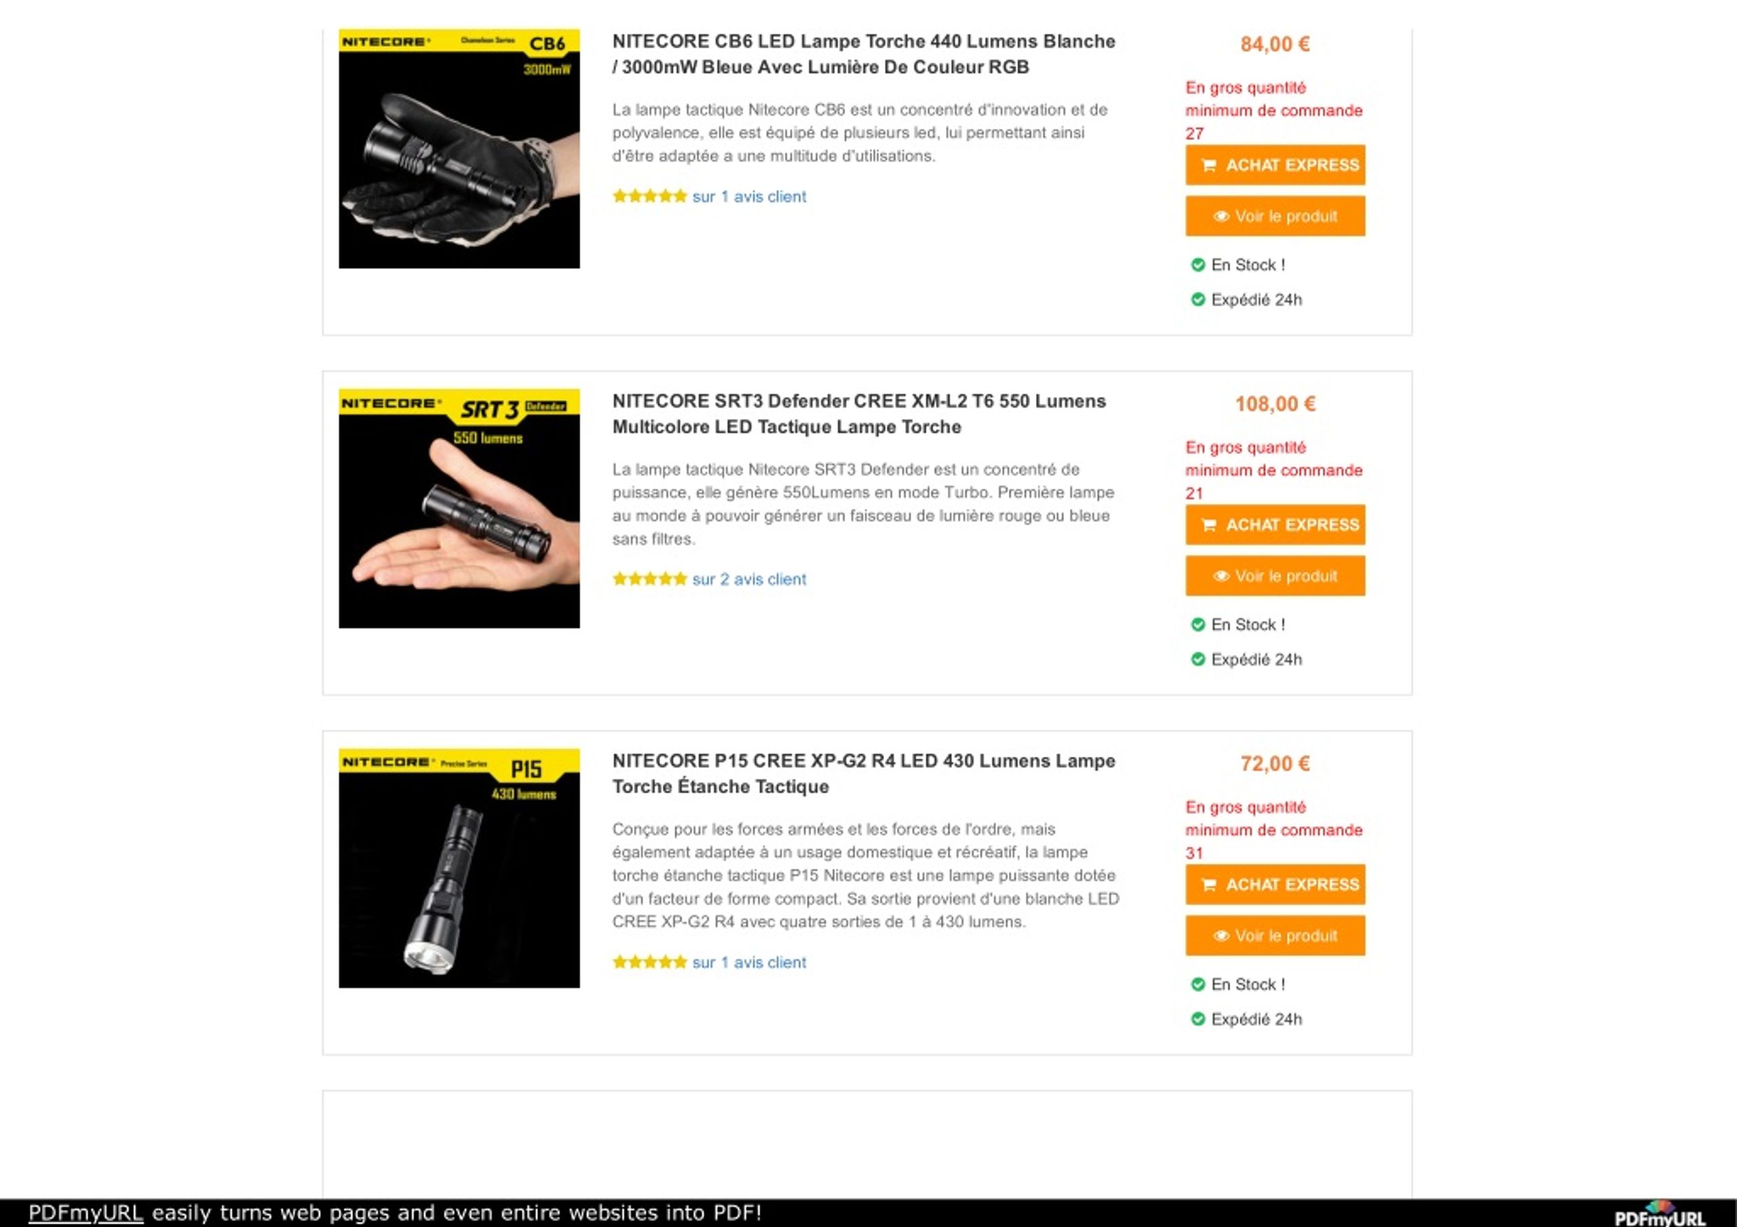This screenshot has height=1227, width=1737.
Task: Open the NITECORE CB6 LED Lampe Torche title
Action: pos(864,54)
